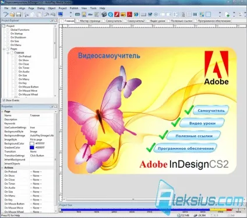This screenshot has width=247, height=218.
Task: Open toolbar overflow chevron right of Add Page
Action: click(x=234, y=15)
